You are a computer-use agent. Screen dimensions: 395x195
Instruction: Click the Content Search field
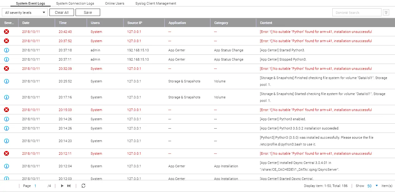pyautogui.click(x=357, y=13)
